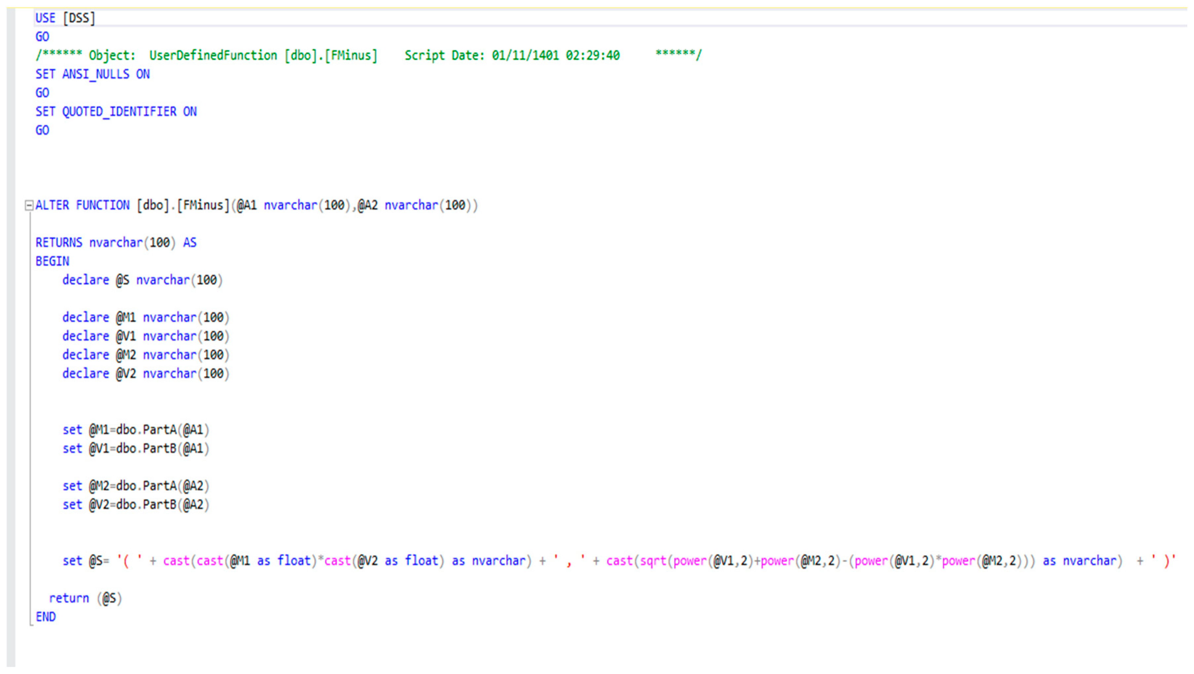The image size is (1194, 674).
Task: Click the RETURNS nvarchar(100) AS line
Action: (x=116, y=243)
